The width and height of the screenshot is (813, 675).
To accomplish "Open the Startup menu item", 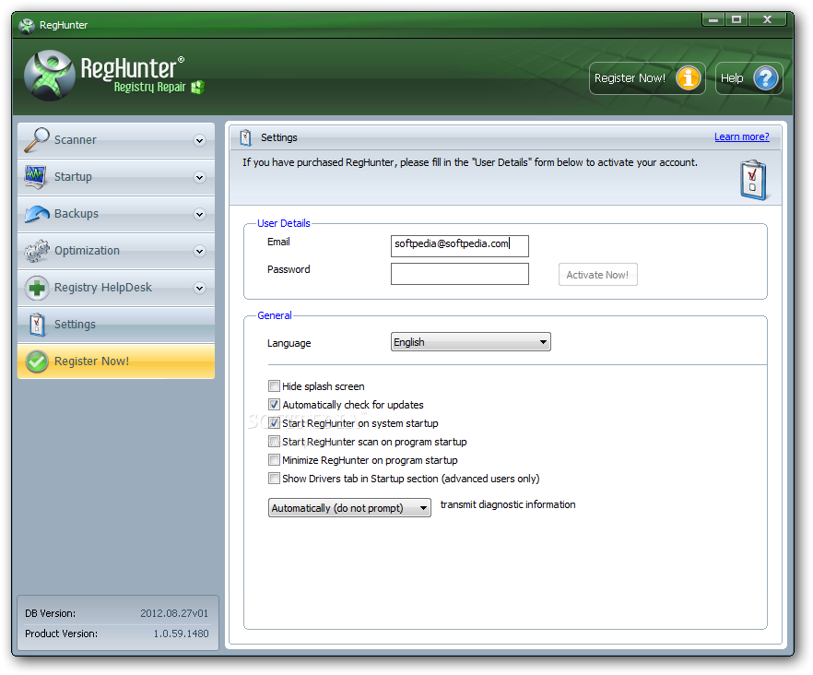I will (x=116, y=177).
